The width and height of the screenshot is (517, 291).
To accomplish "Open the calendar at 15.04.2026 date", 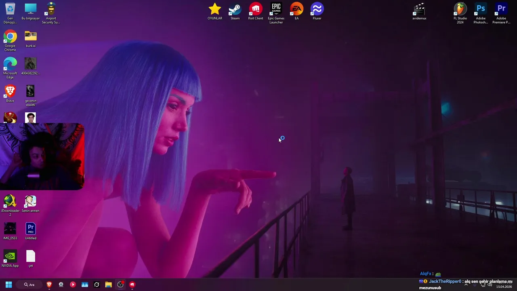I will click(x=504, y=287).
